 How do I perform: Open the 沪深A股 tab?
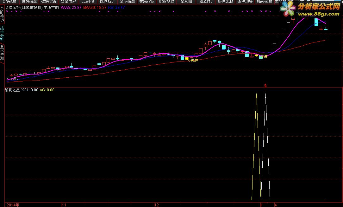[x=9, y=2]
